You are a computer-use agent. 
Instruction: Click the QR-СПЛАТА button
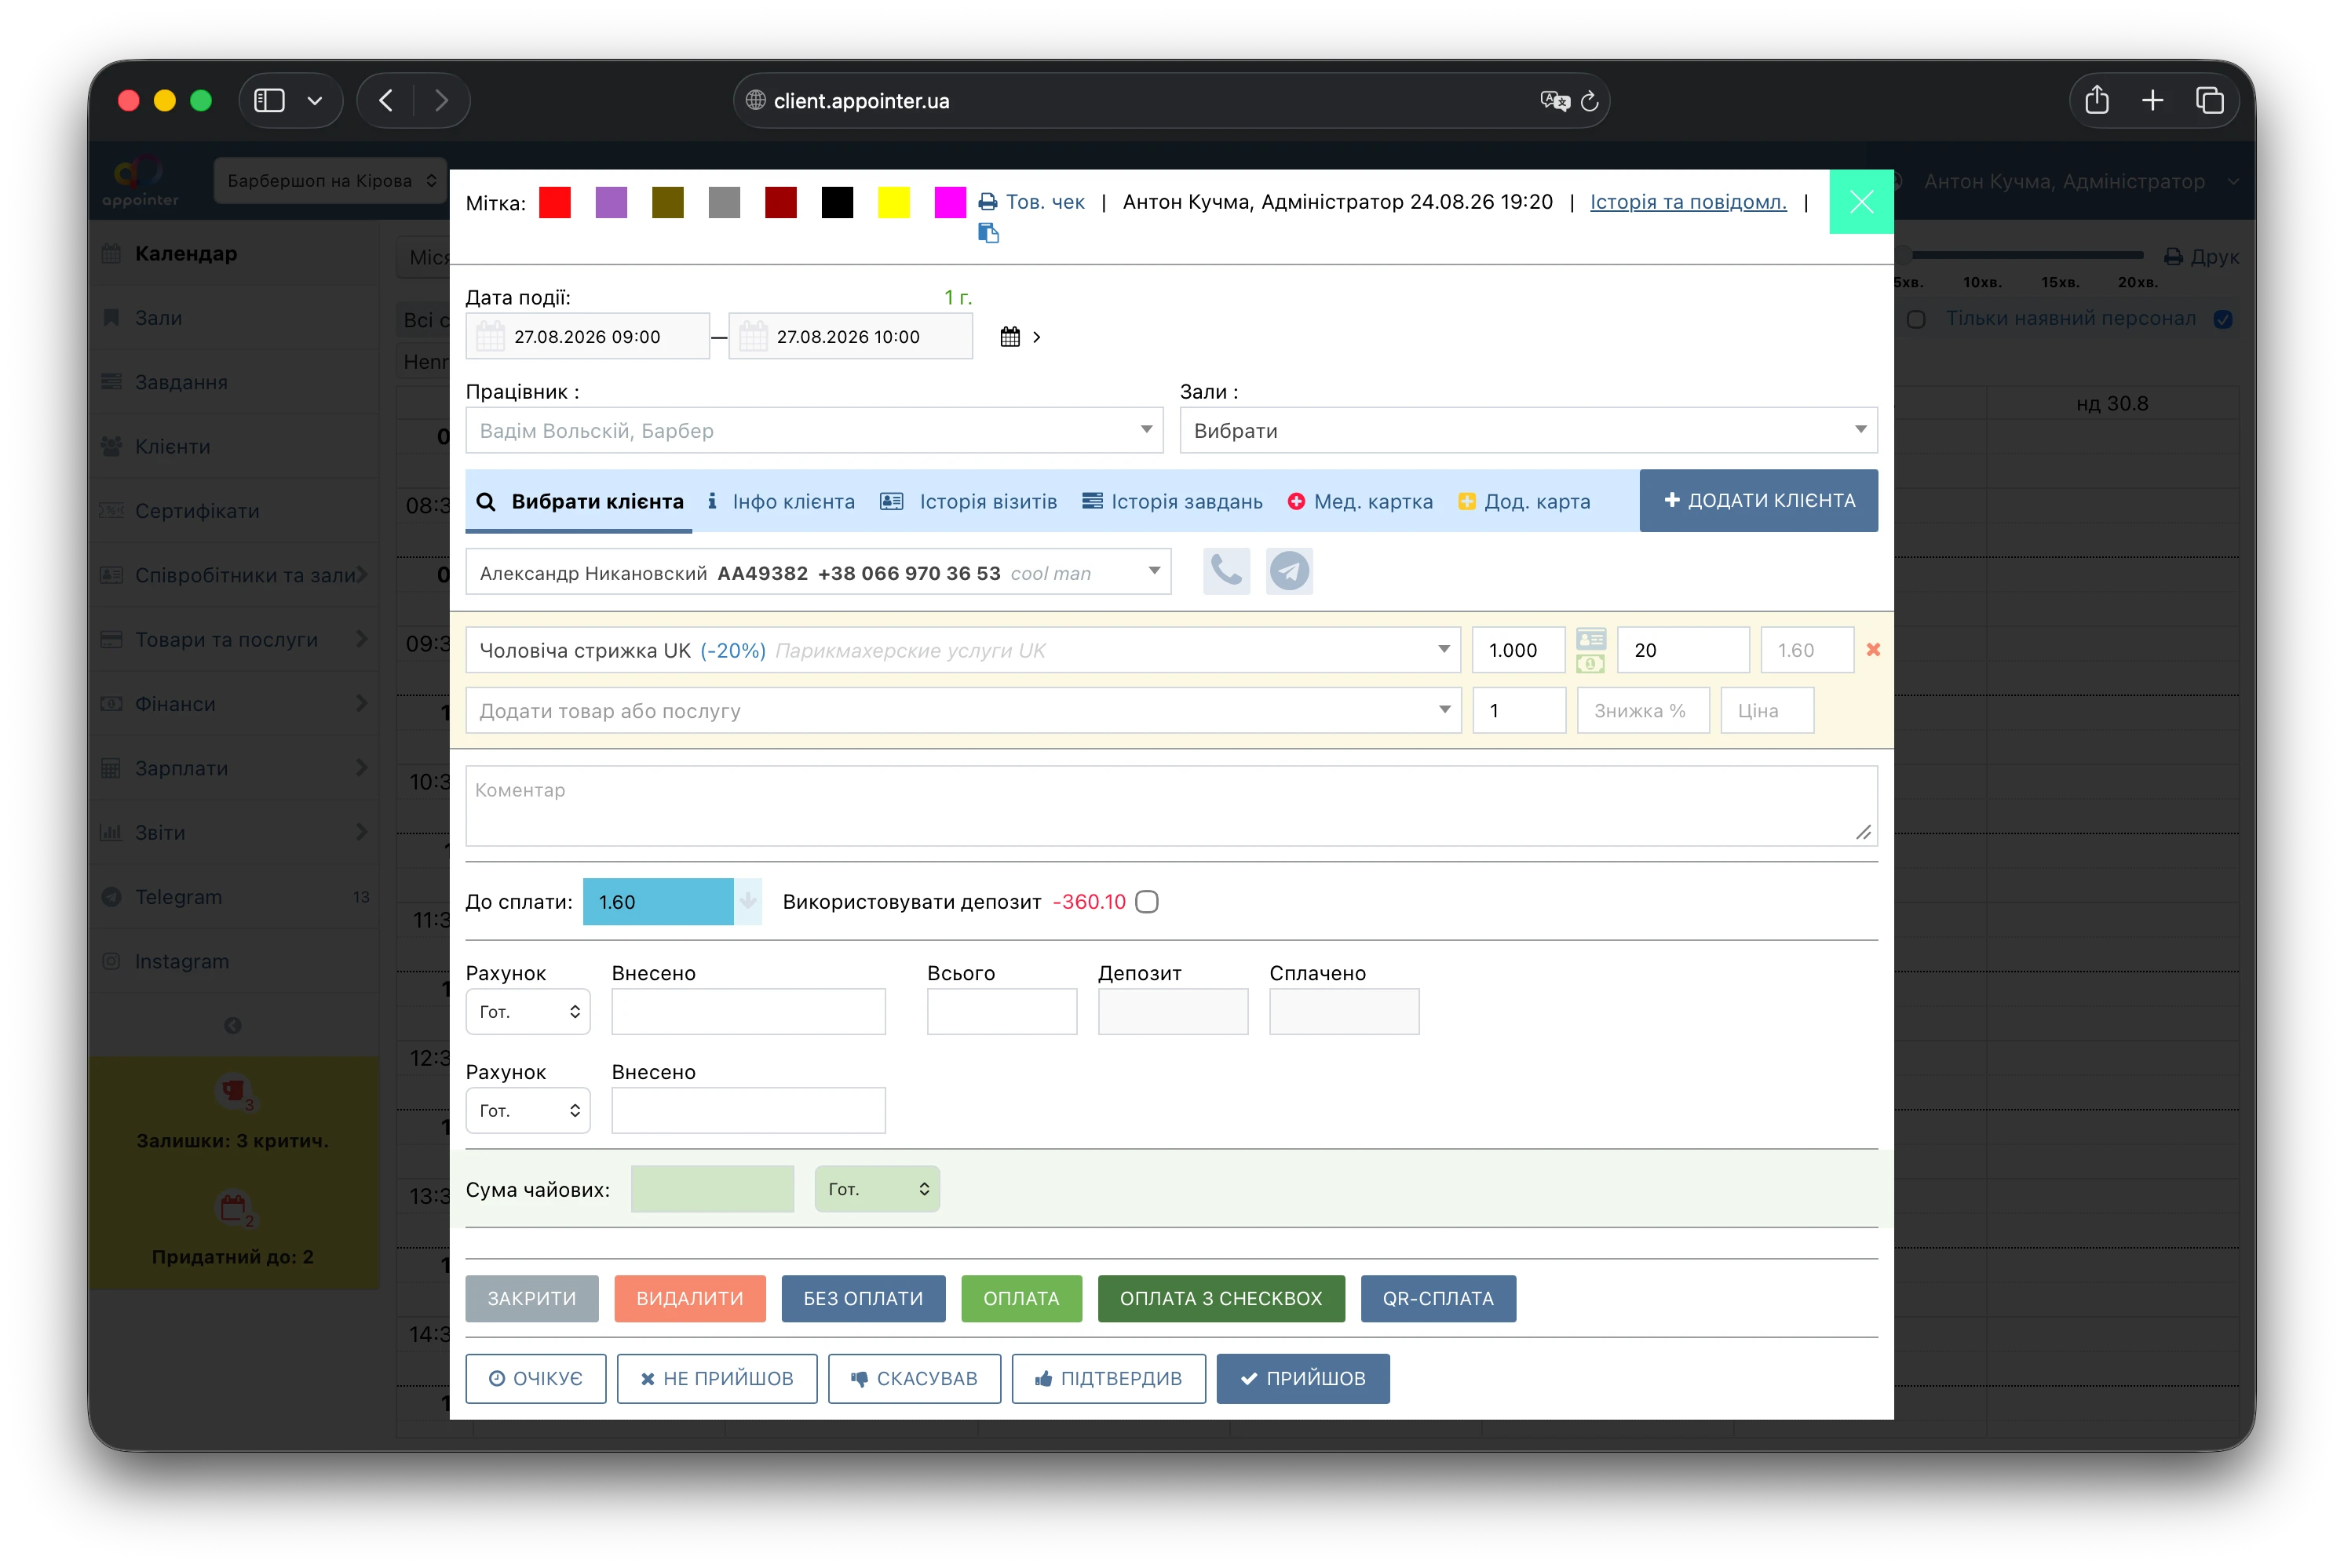(1438, 1299)
